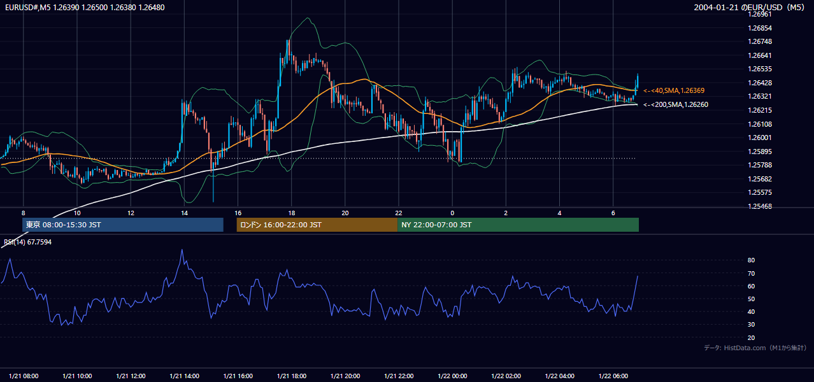The image size is (814, 382).
Task: Click bottom time label 1/22 06:00
Action: click(613, 375)
